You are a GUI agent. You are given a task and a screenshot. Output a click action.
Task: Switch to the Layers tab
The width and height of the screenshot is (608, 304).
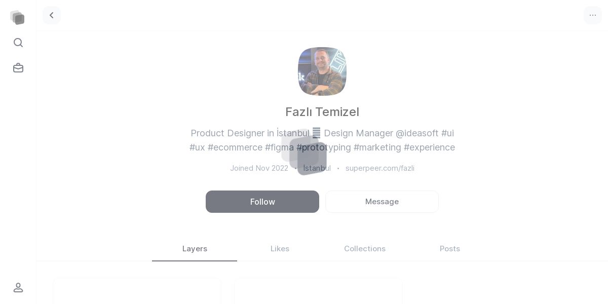(x=195, y=249)
